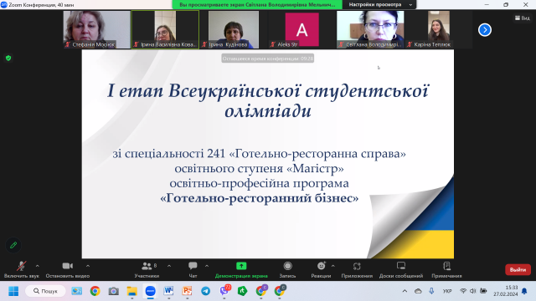Click the green pencil annotate icon
536x301 pixels.
tap(13, 245)
